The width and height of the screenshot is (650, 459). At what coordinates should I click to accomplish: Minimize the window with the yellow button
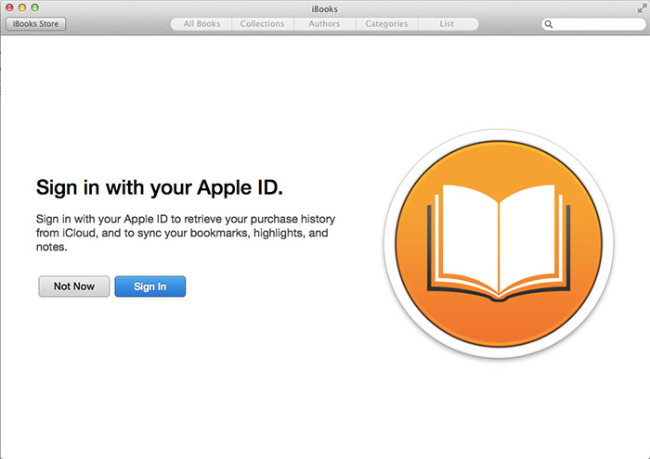(x=22, y=7)
